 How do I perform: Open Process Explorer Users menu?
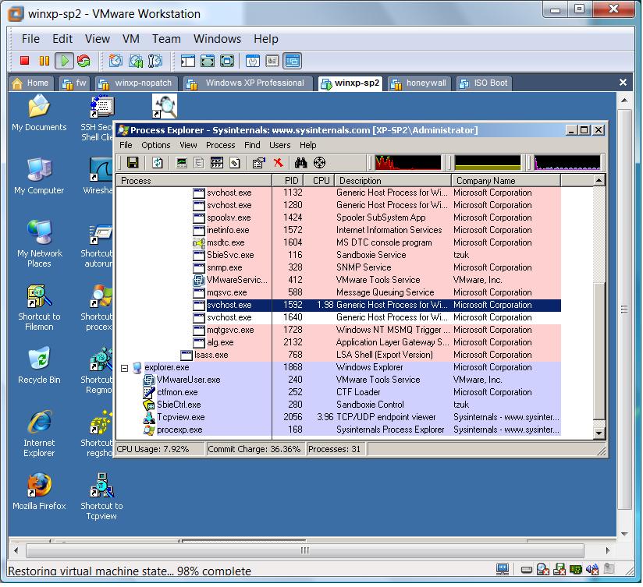pyautogui.click(x=279, y=145)
